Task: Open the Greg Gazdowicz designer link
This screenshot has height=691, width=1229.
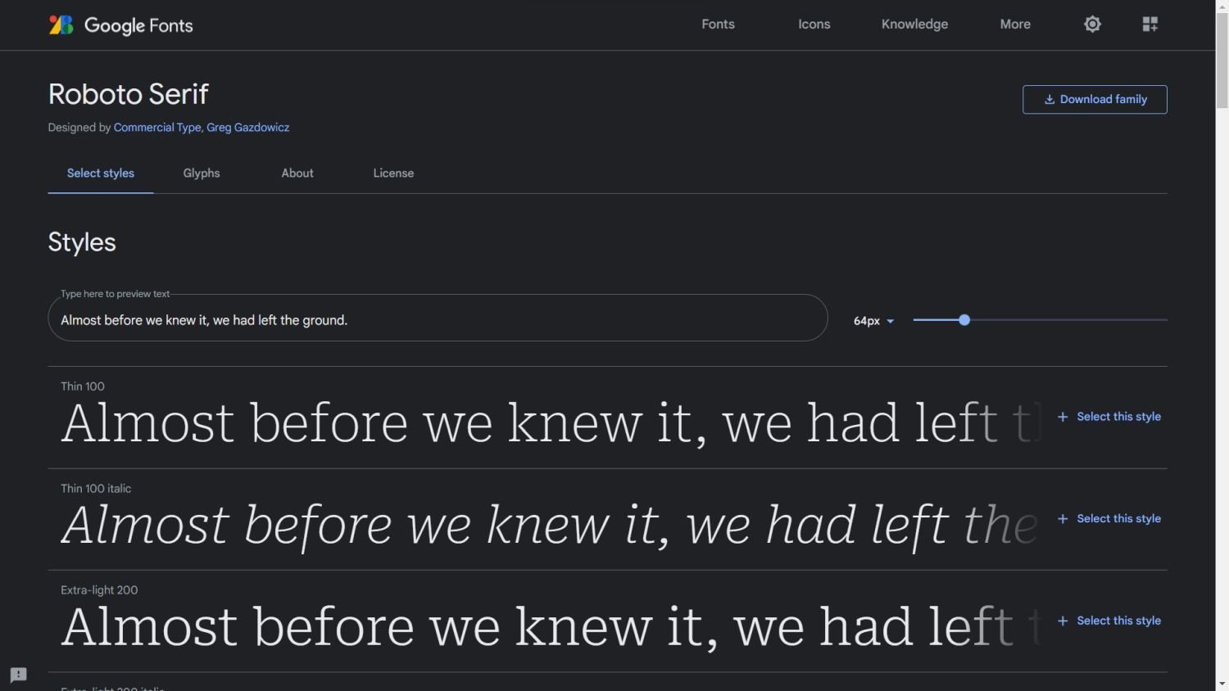Action: tap(247, 128)
